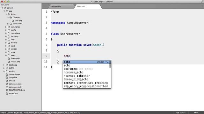Choose apd_echo completion entry

[86, 69]
